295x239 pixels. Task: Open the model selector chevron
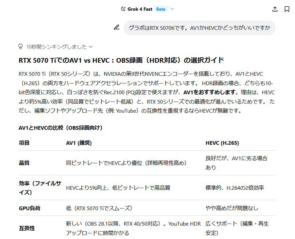[x=172, y=9]
